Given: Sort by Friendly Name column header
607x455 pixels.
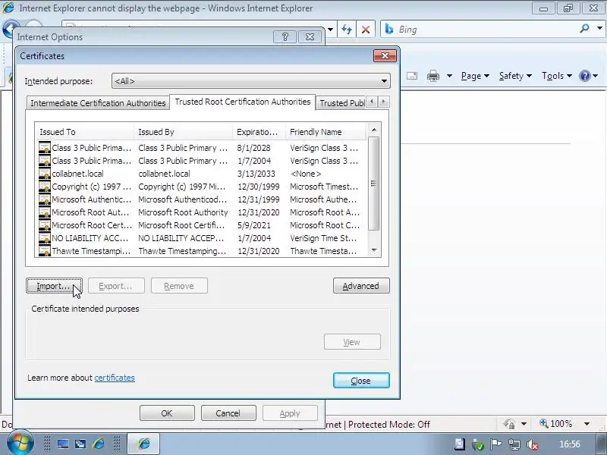Looking at the screenshot, I should pyautogui.click(x=326, y=132).
